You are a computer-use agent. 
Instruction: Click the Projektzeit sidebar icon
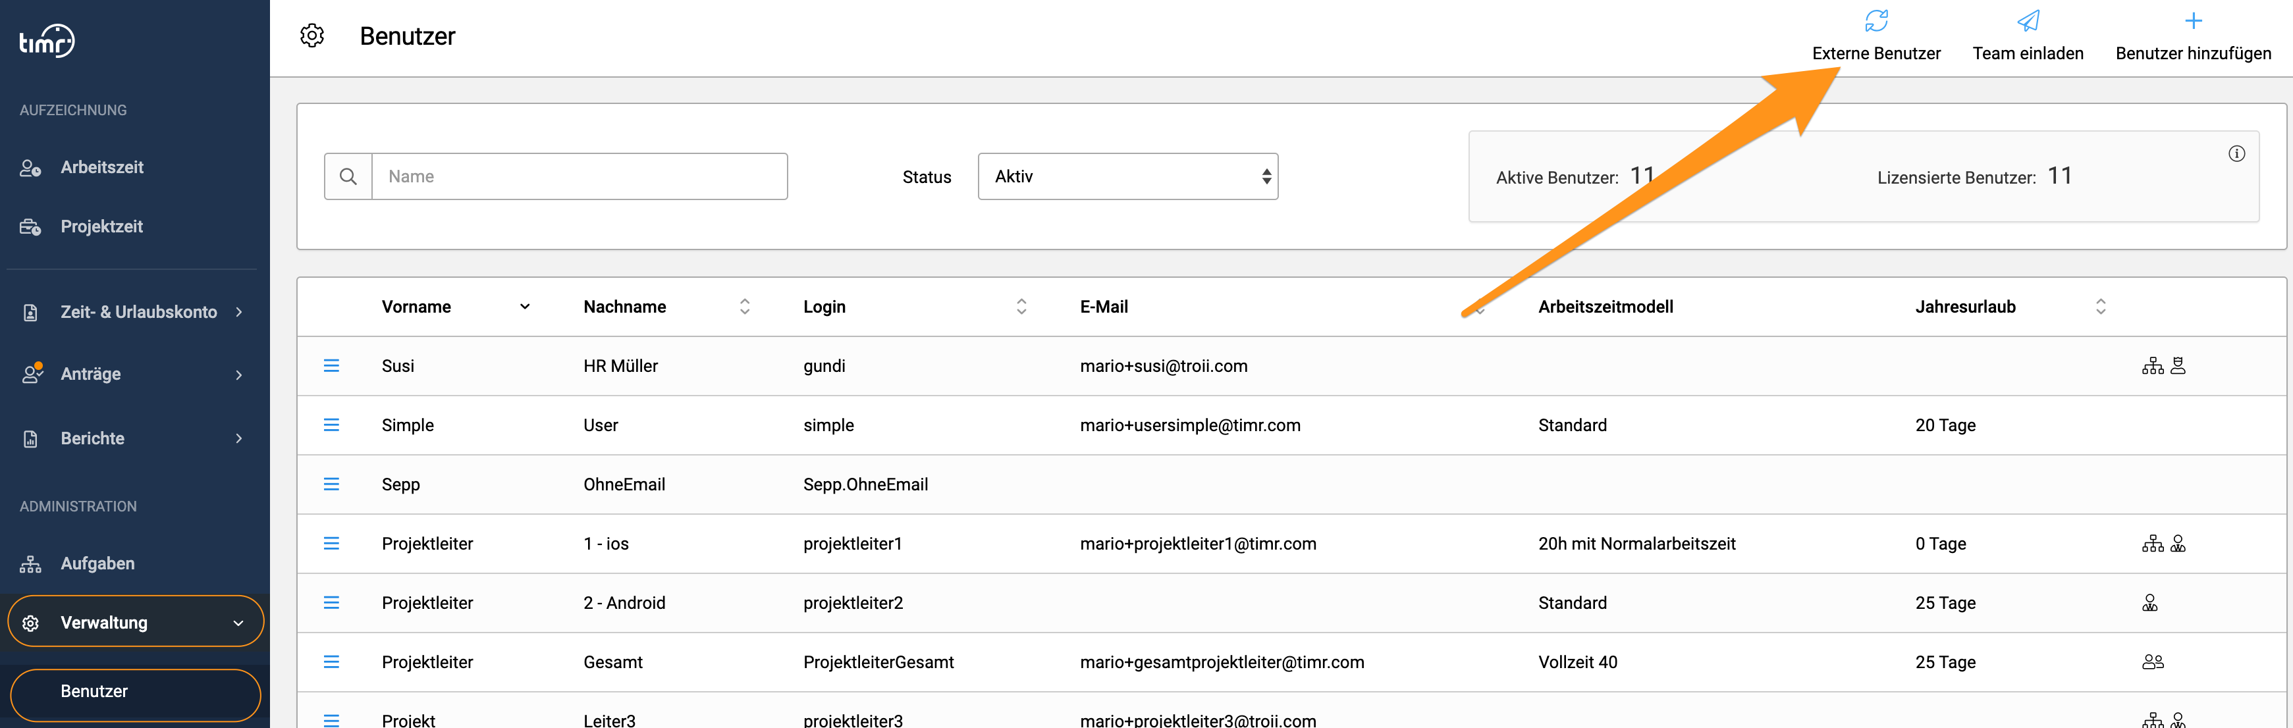pyautogui.click(x=30, y=227)
